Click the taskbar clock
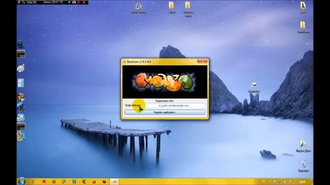The width and height of the screenshot is (330, 185). tap(303, 181)
